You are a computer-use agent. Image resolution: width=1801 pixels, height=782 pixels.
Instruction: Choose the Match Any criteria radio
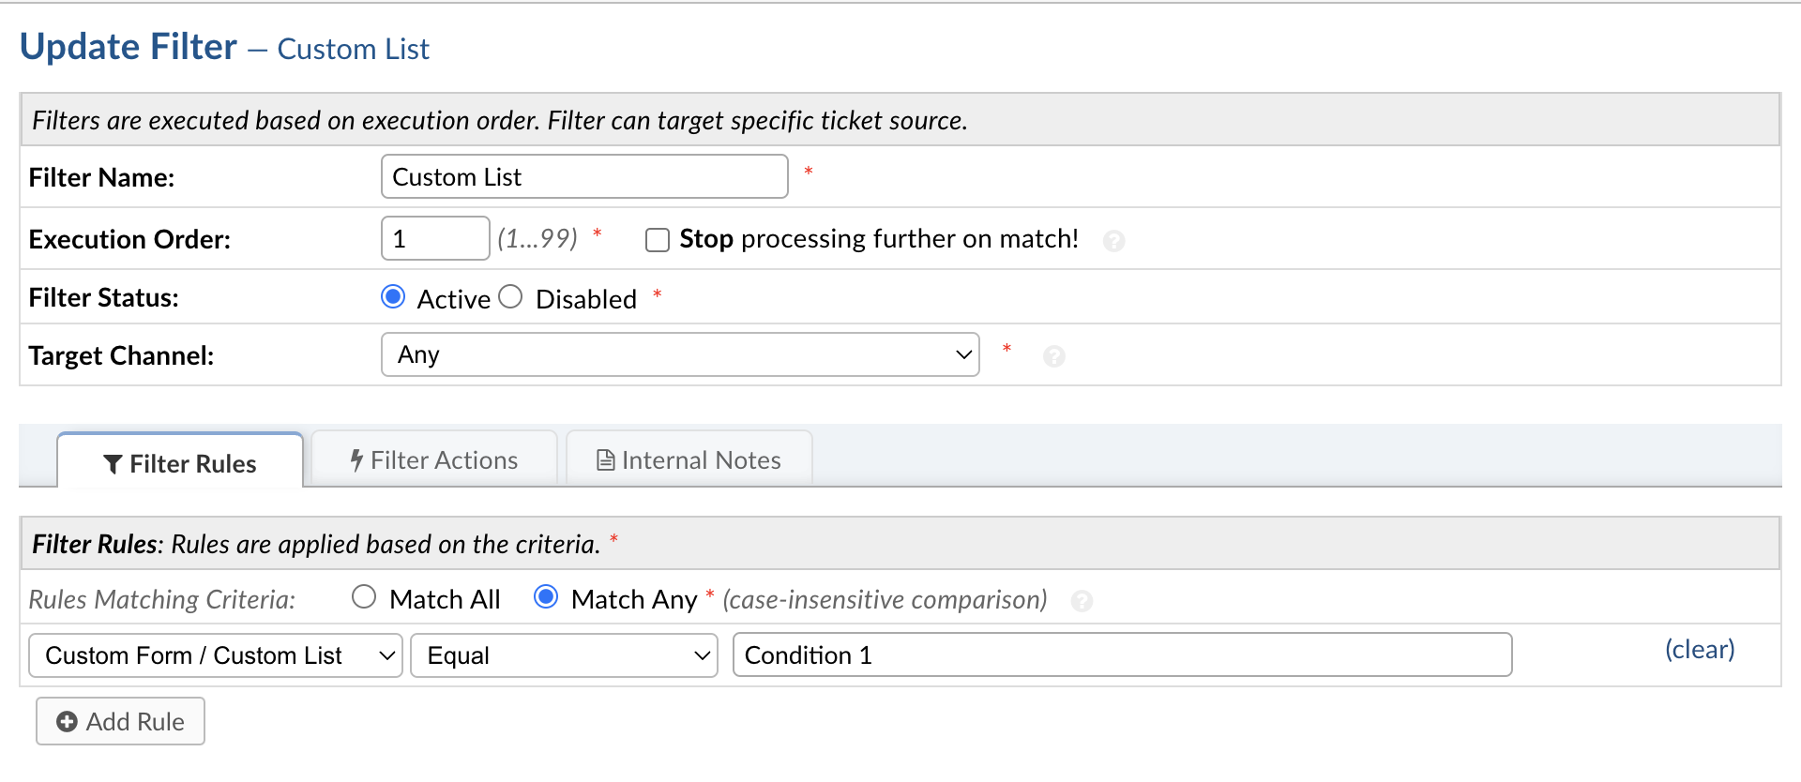point(546,597)
